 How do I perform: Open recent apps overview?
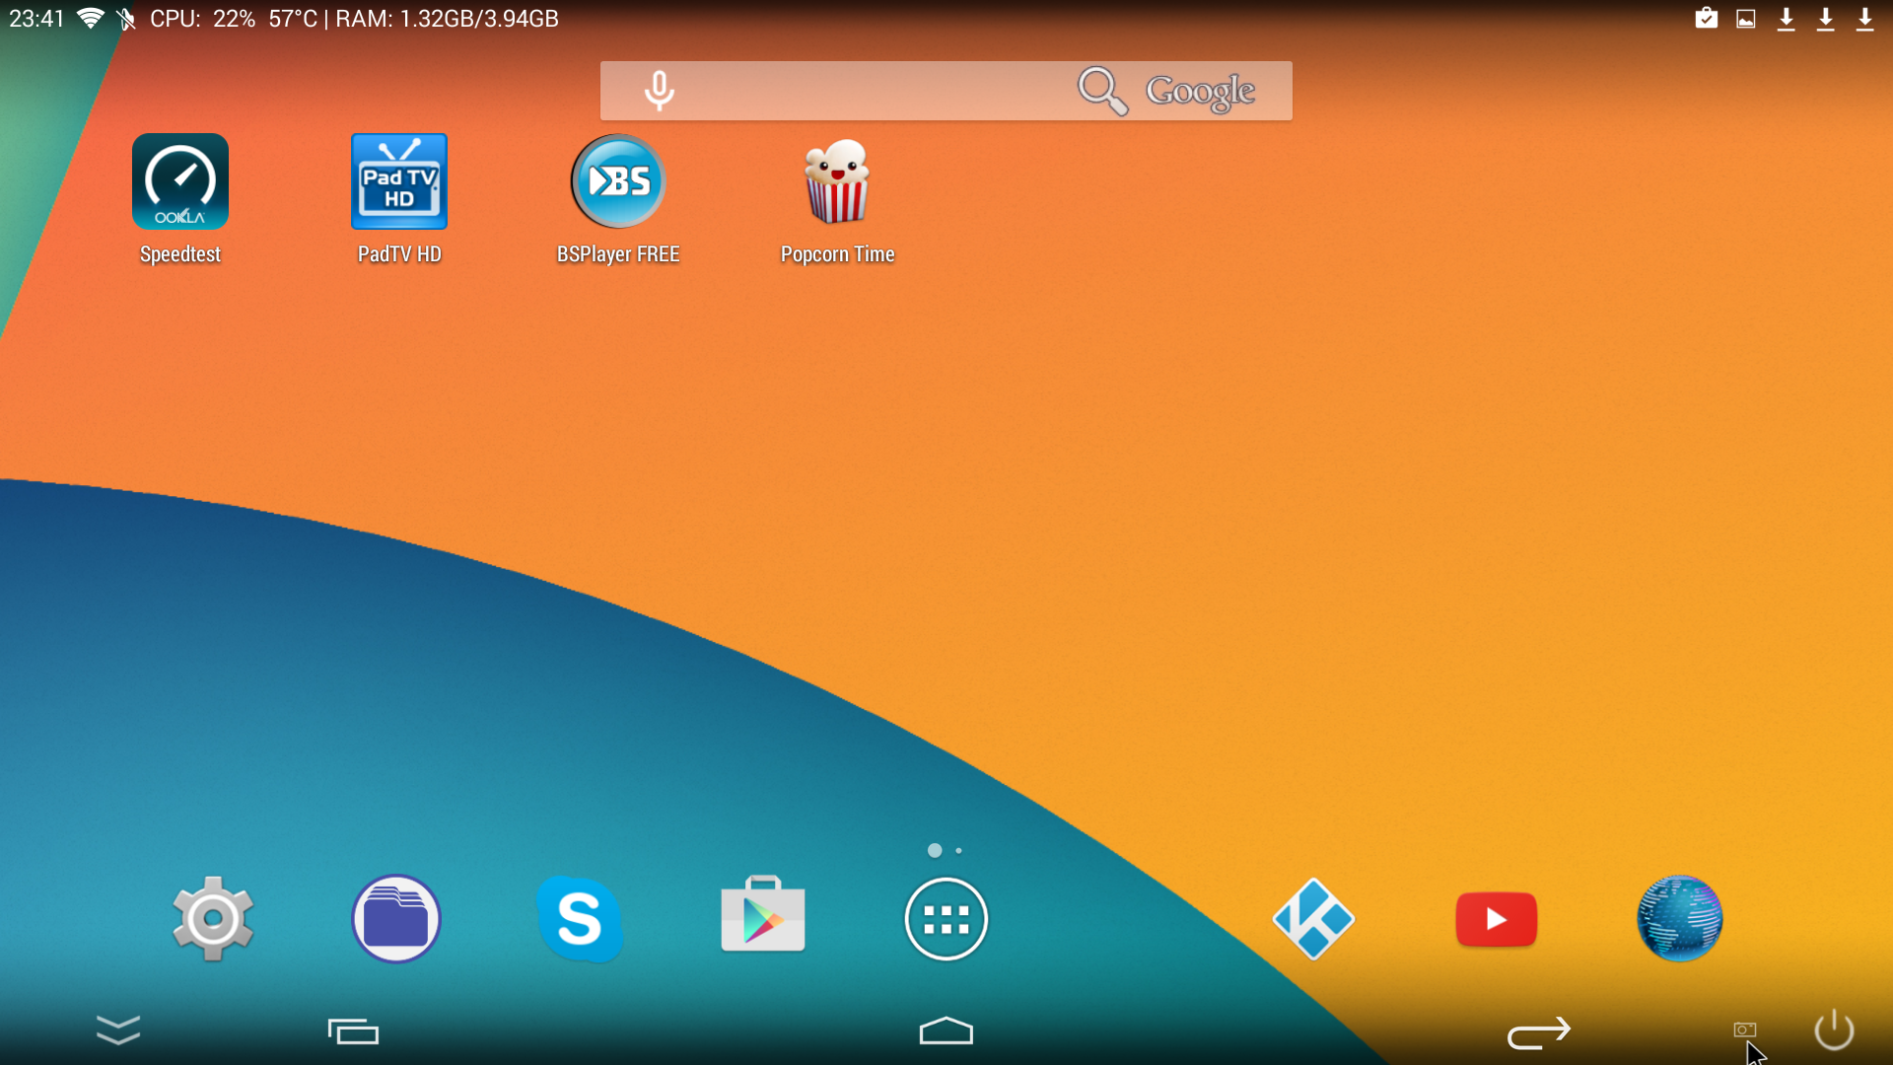click(x=353, y=1031)
